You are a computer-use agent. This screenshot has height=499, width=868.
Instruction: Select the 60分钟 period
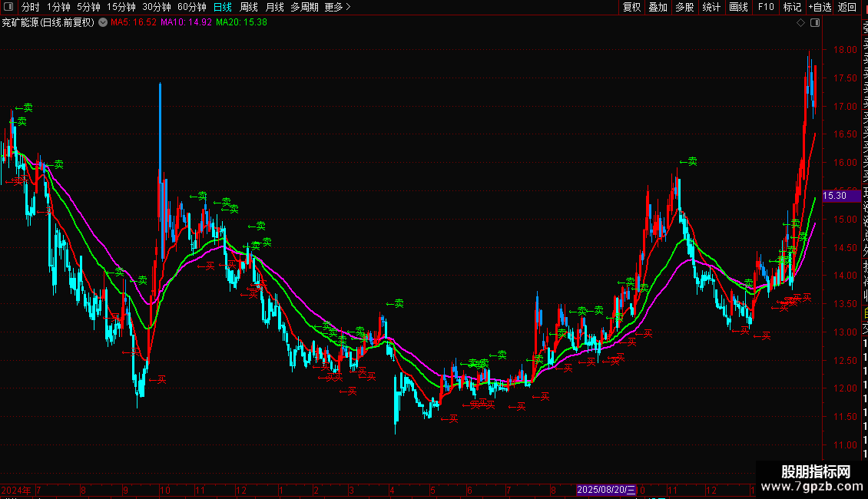click(x=191, y=7)
